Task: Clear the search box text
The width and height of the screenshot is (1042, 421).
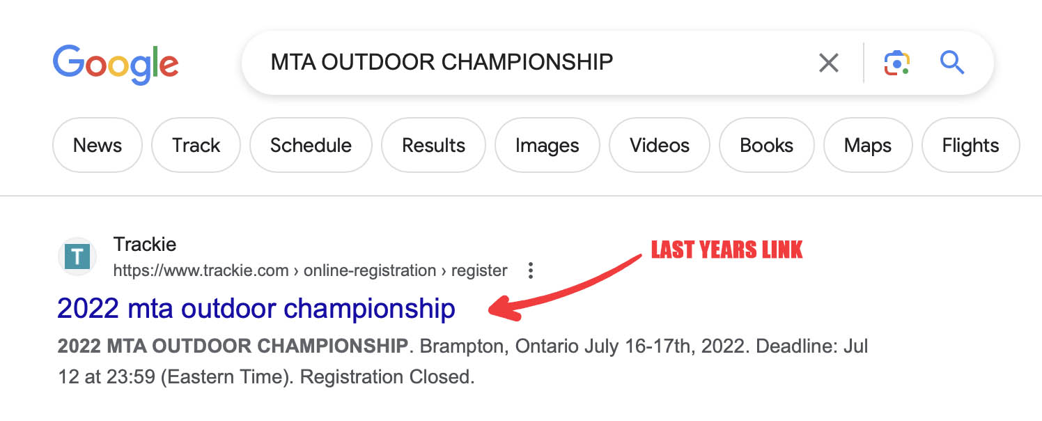Action: click(x=828, y=63)
